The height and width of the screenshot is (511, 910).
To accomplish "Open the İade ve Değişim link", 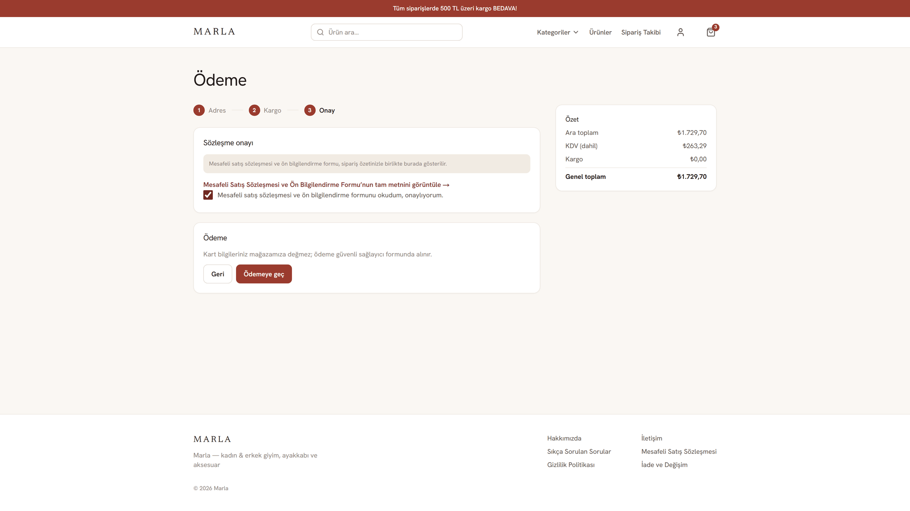I will [x=664, y=465].
